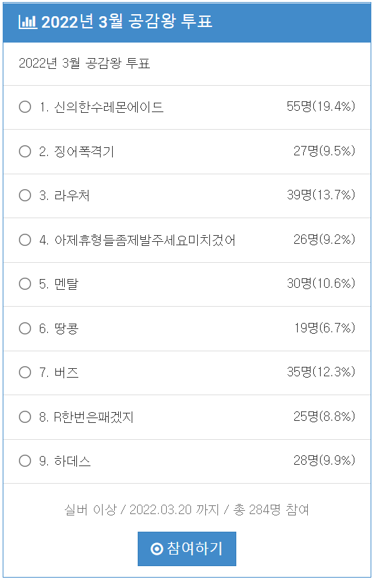The height and width of the screenshot is (581, 374).
Task: Click the 참여하기 submit button
Action: [186, 549]
